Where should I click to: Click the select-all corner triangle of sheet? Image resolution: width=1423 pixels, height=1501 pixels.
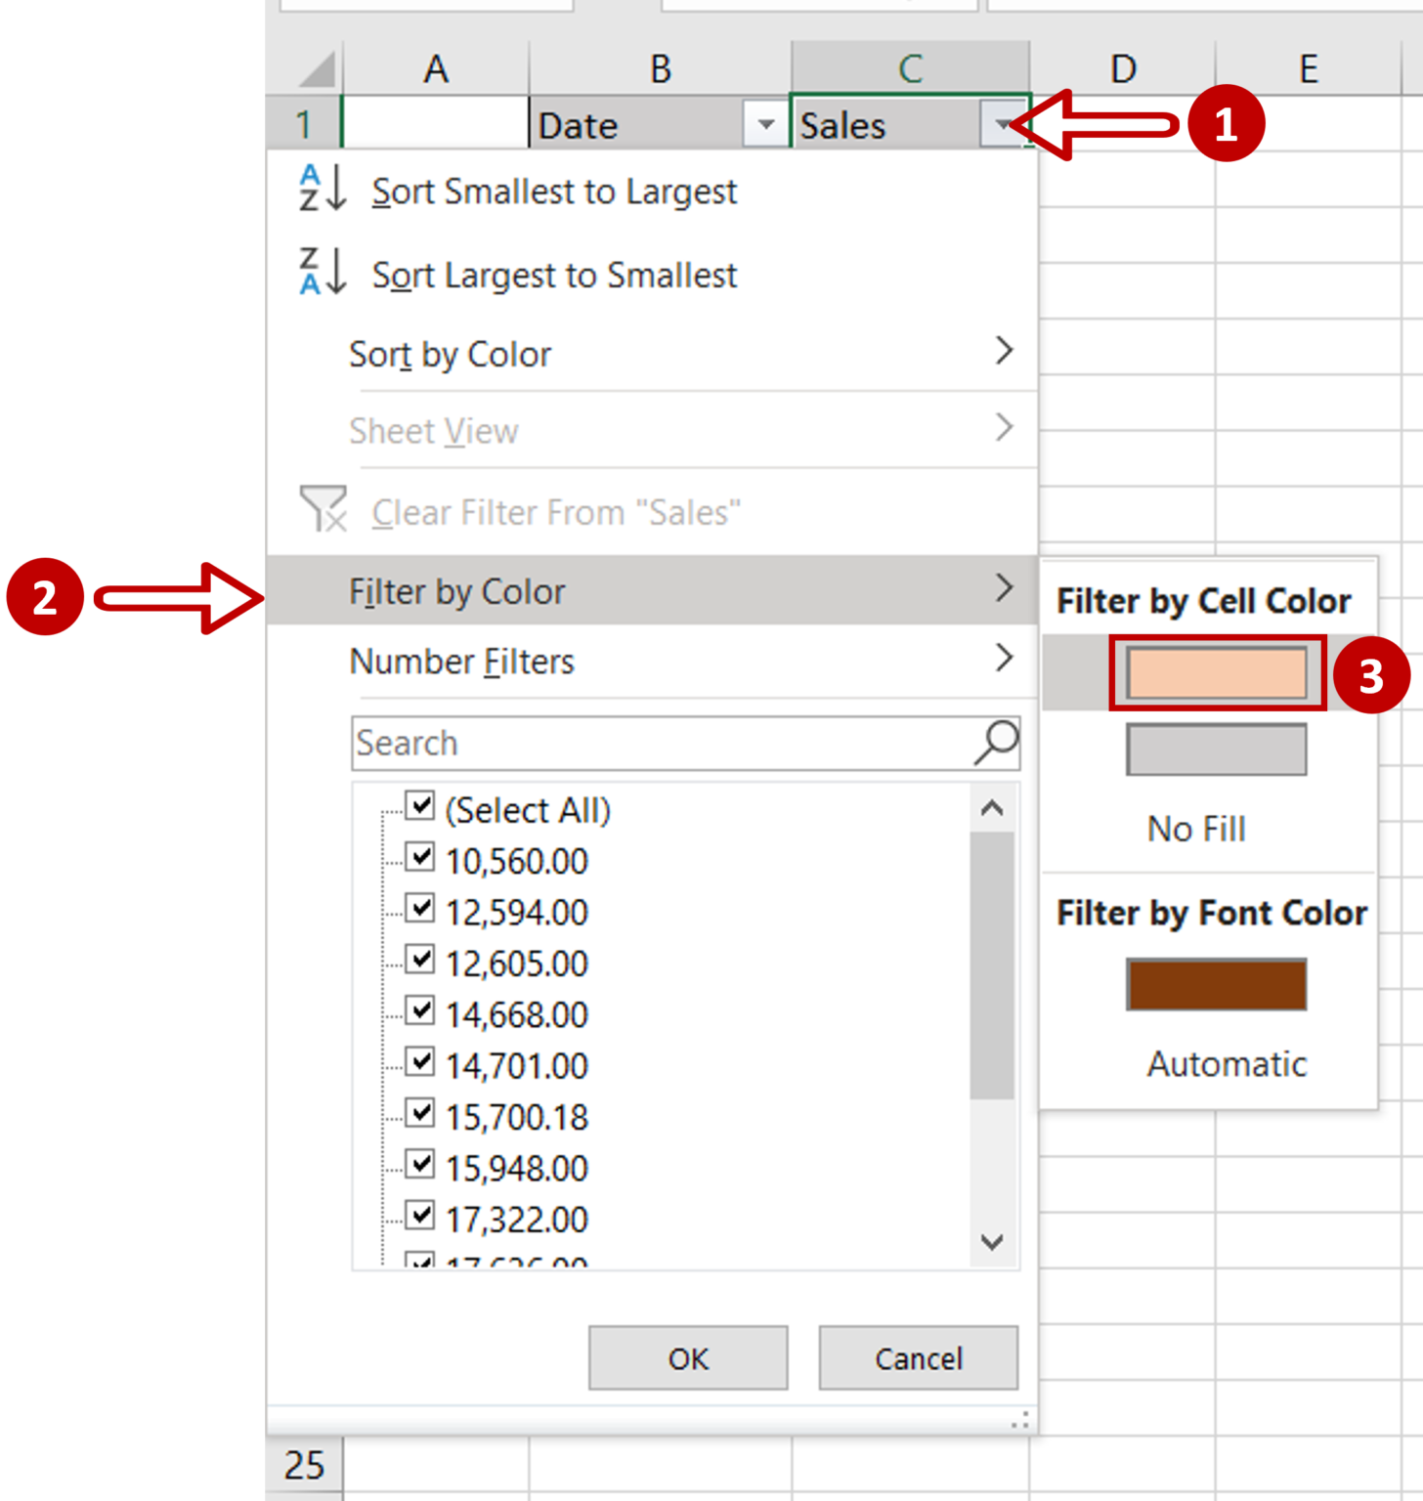[x=318, y=68]
